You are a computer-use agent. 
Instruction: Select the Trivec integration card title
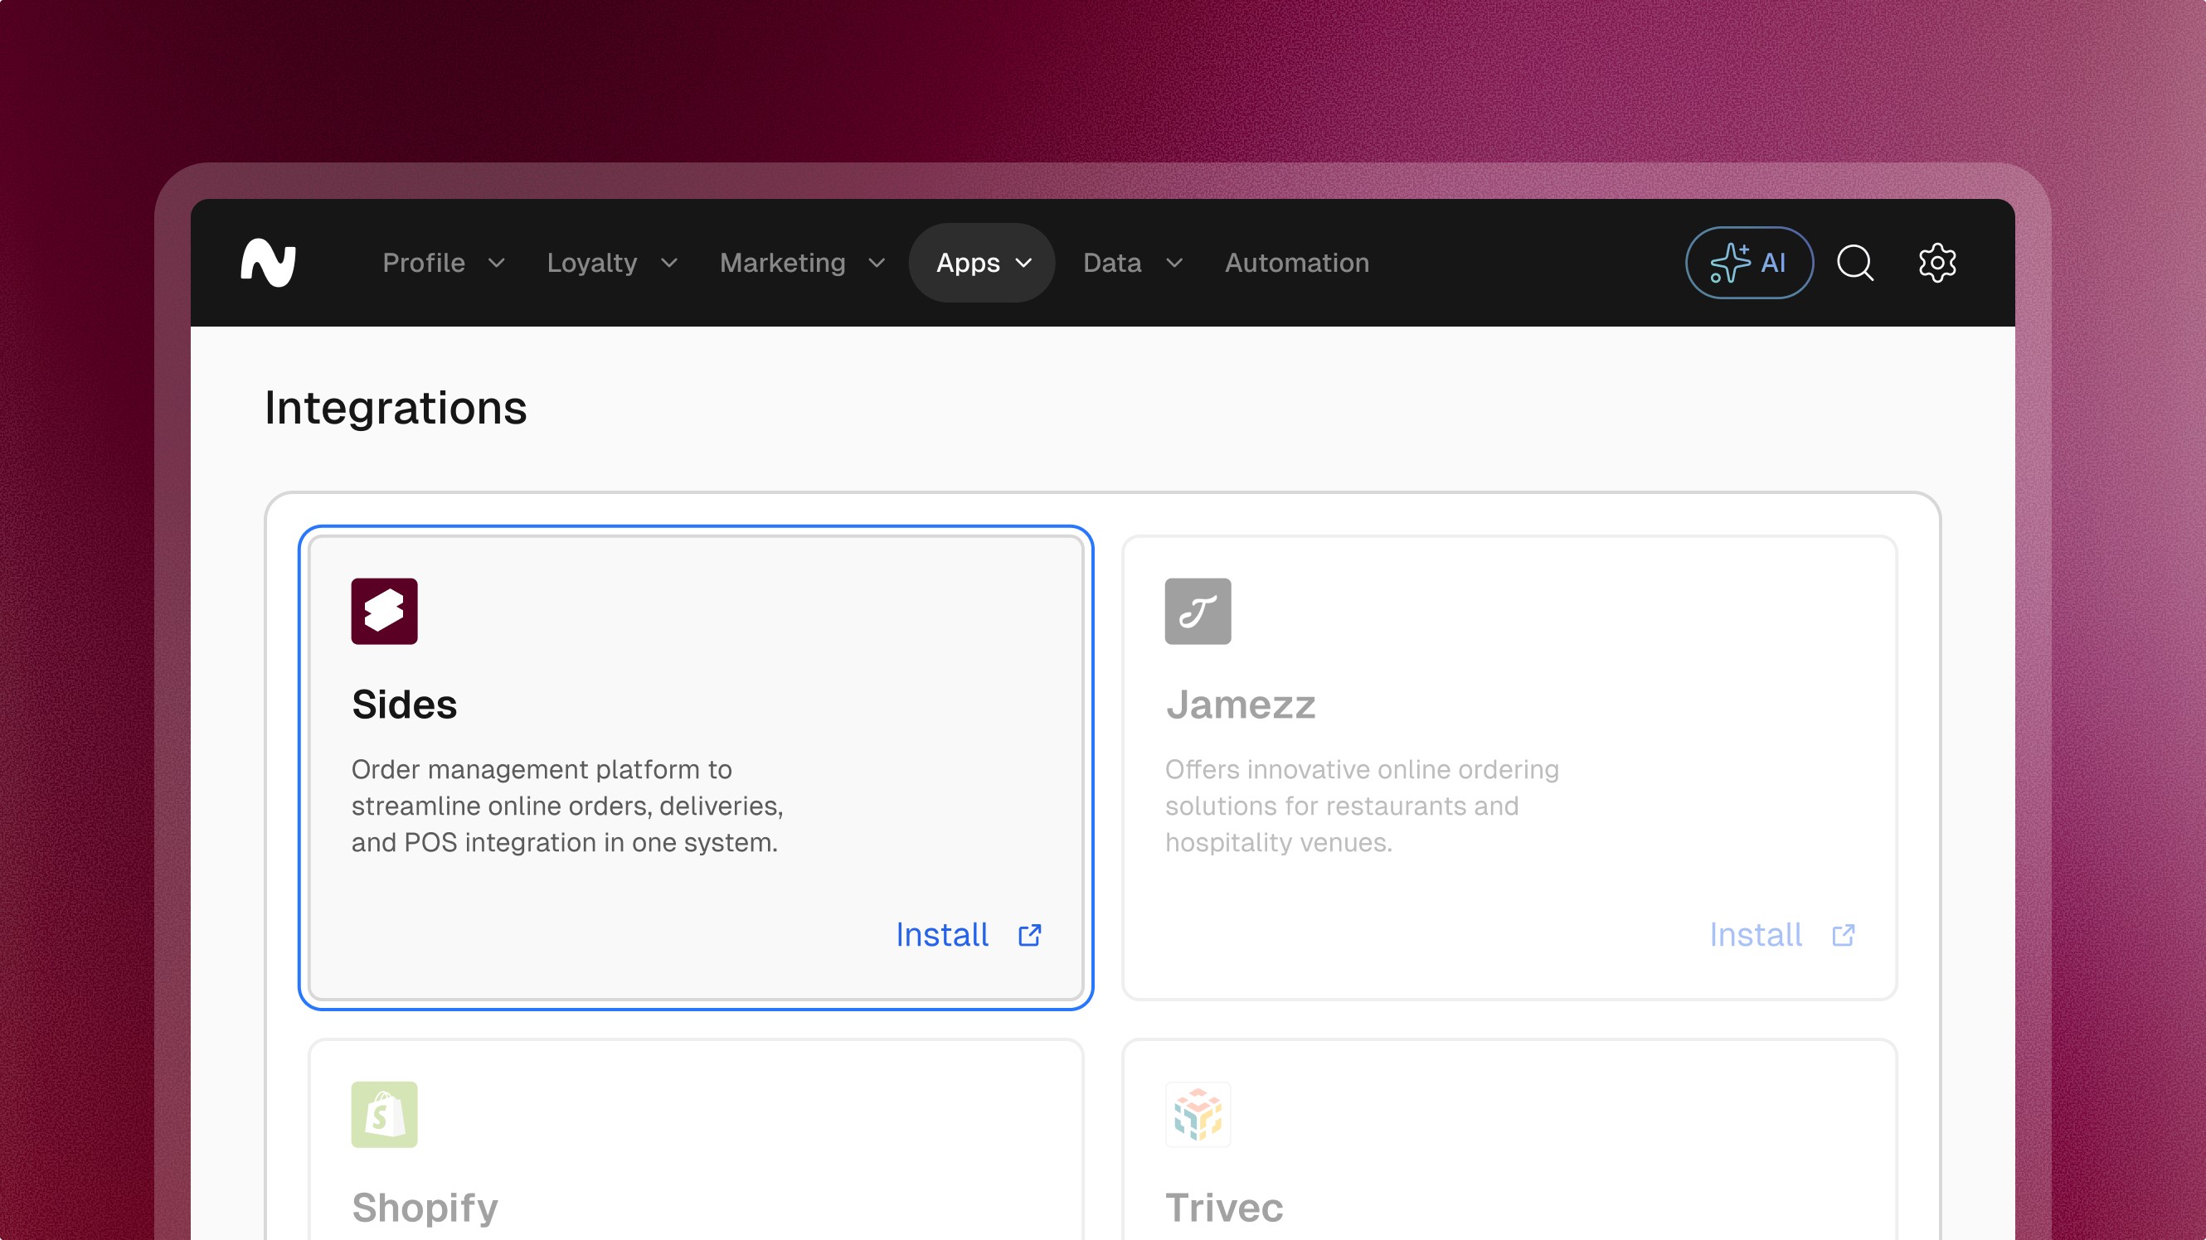1224,1208
